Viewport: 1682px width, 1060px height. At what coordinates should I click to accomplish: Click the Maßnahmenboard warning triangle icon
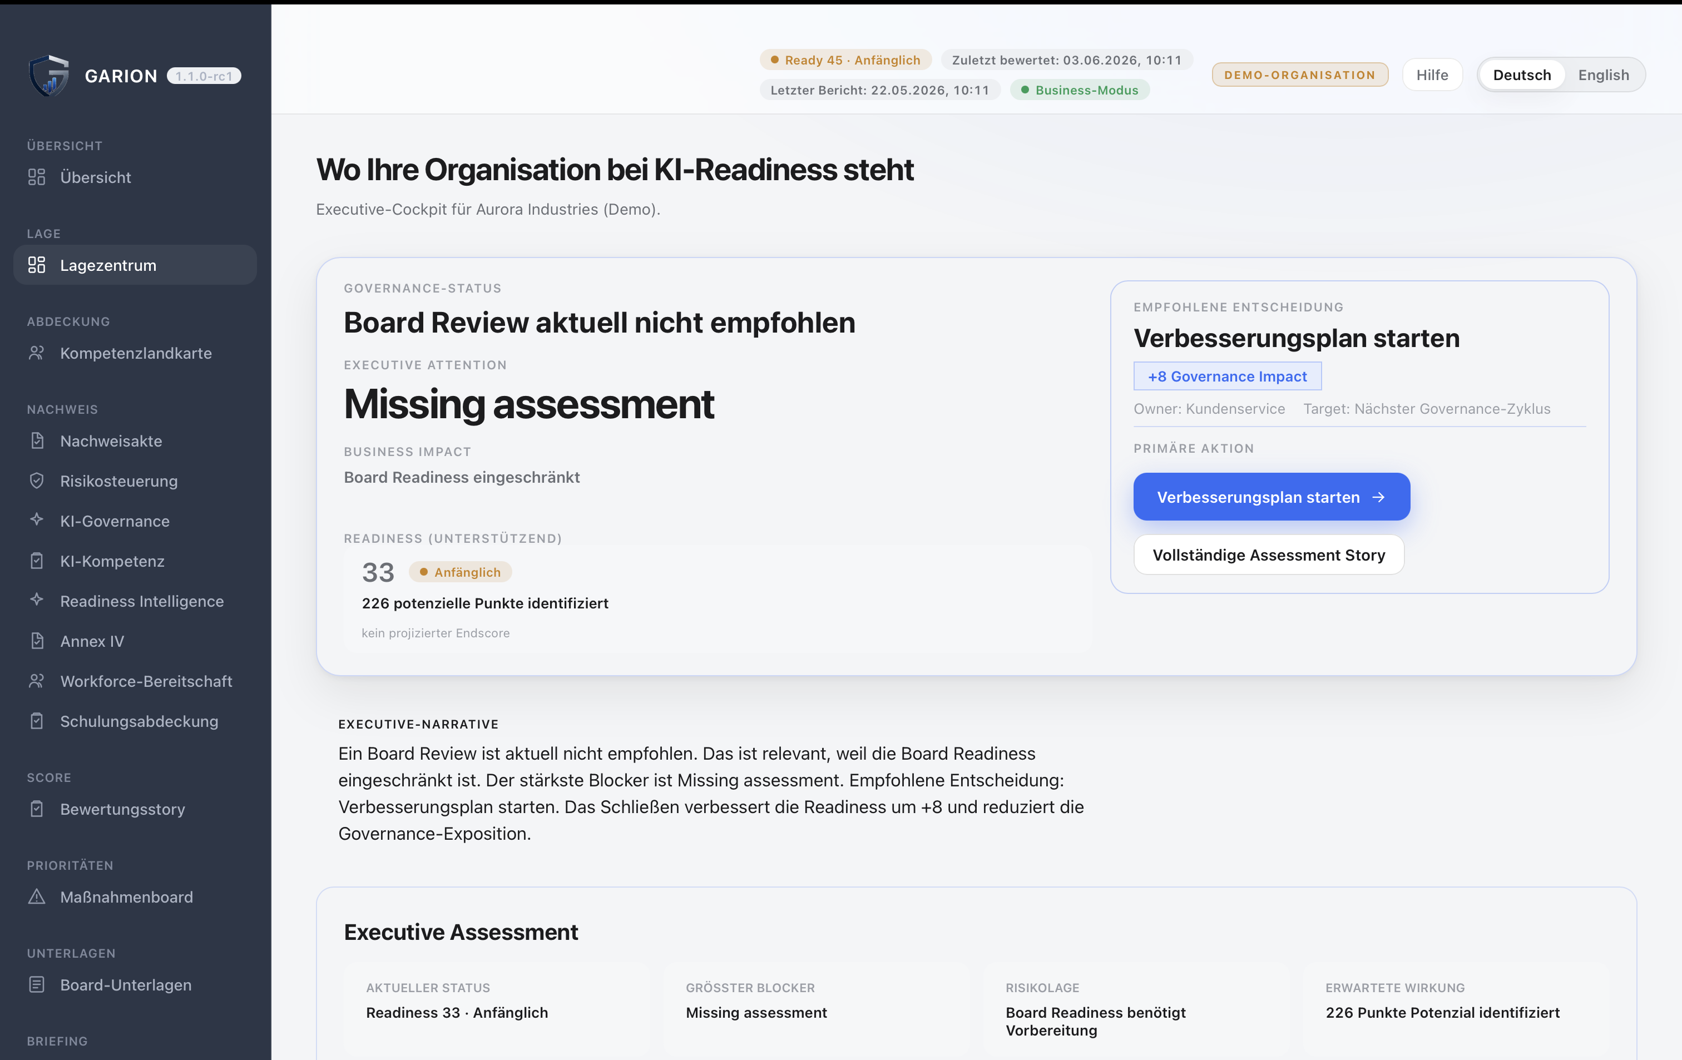pyautogui.click(x=36, y=897)
